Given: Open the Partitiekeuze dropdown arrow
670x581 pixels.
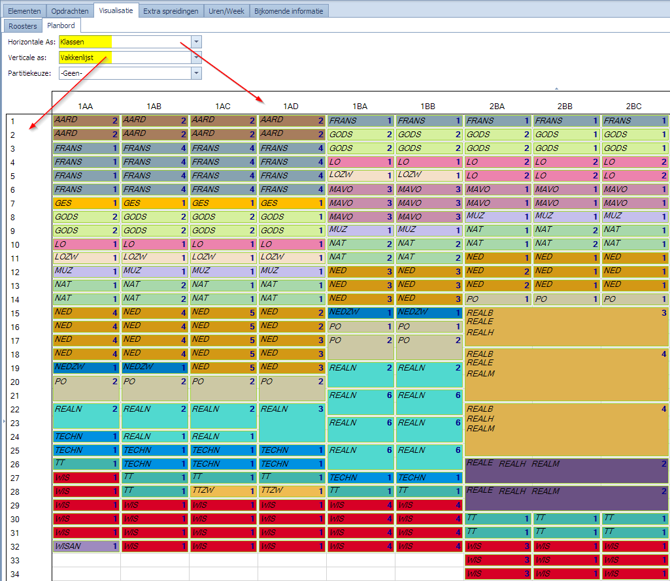Looking at the screenshot, I should click(196, 73).
